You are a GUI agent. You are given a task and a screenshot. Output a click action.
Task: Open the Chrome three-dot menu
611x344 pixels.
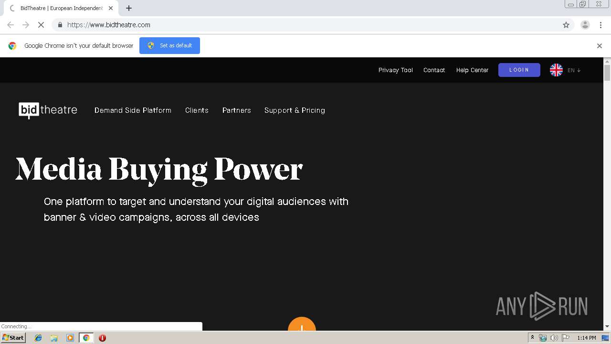tap(600, 25)
